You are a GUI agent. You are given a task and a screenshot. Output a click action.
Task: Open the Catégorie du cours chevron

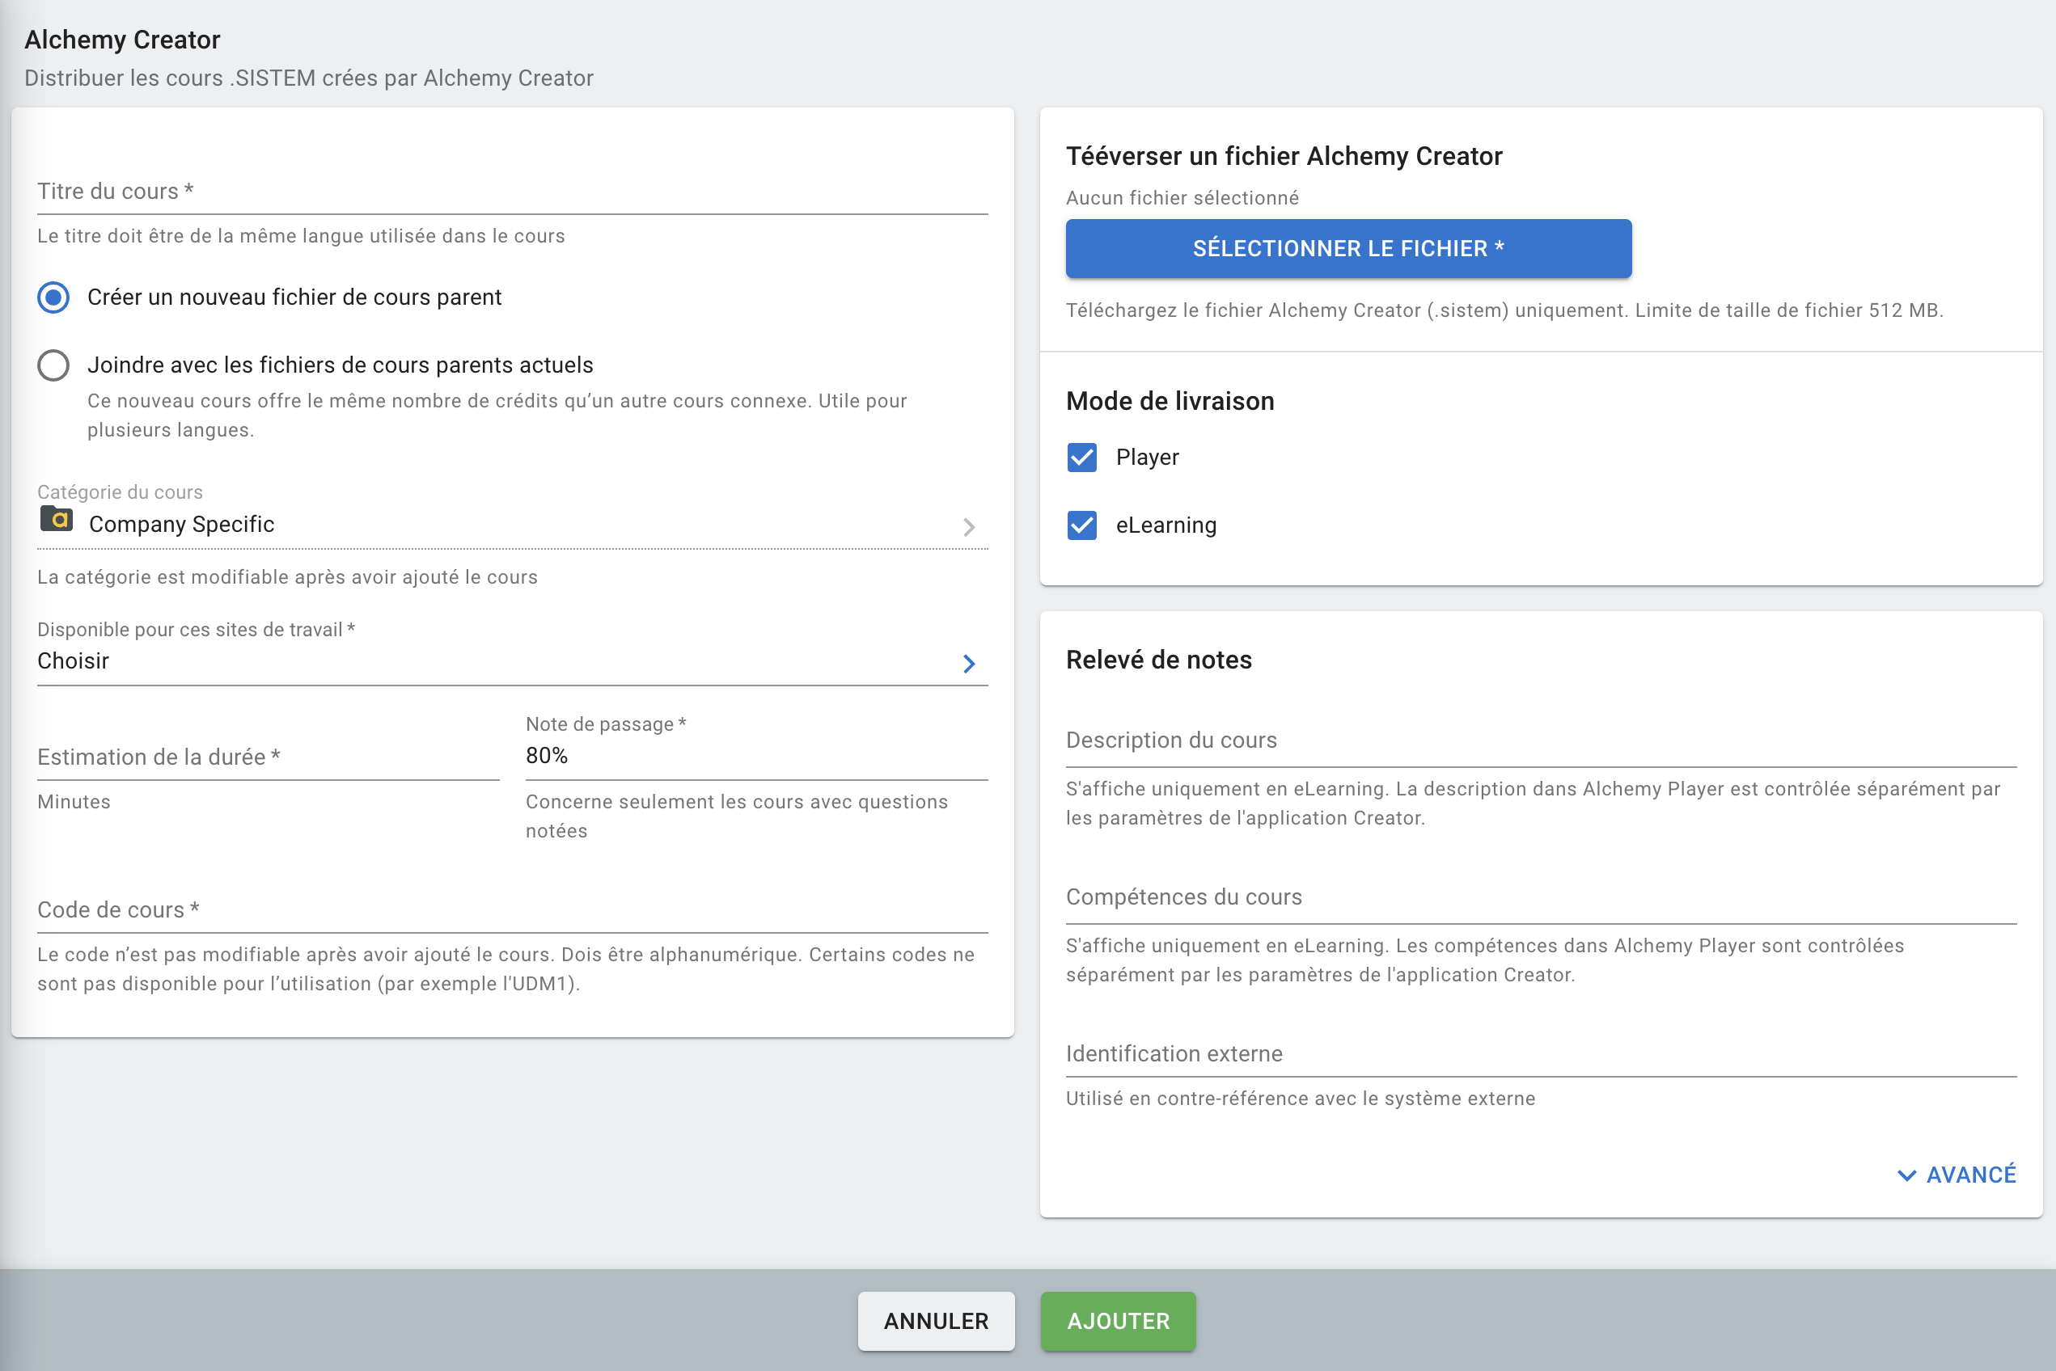(968, 527)
